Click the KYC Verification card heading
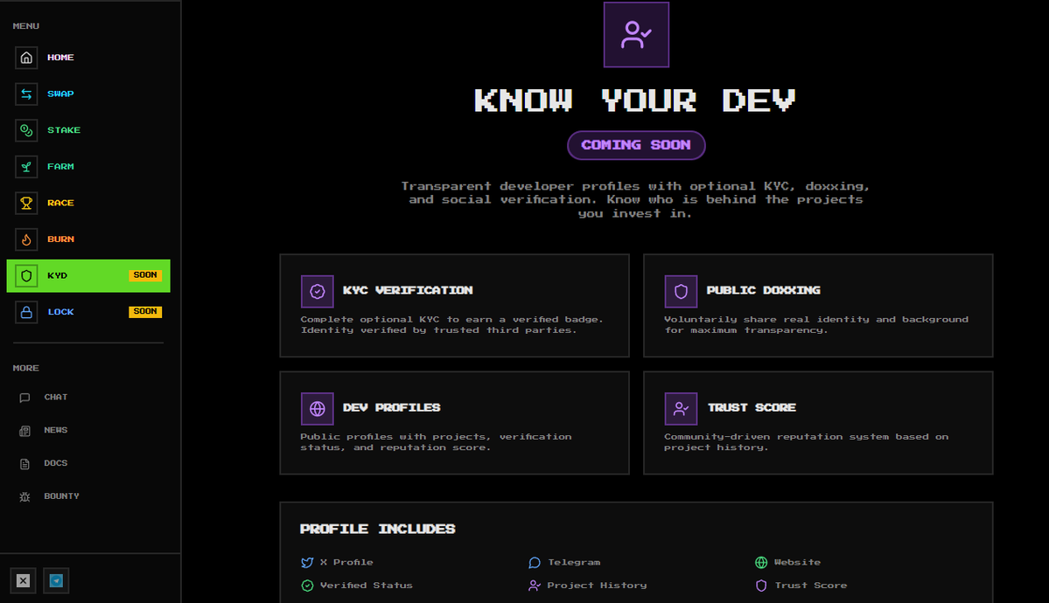The height and width of the screenshot is (603, 1049). [x=408, y=290]
